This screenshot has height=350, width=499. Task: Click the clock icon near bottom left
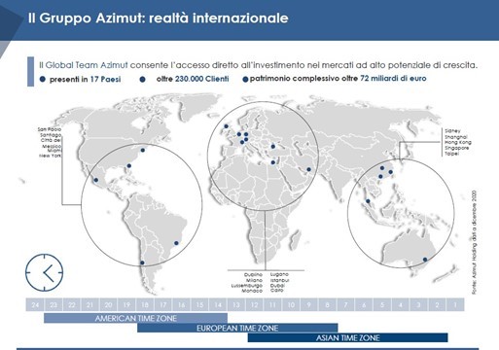pyautogui.click(x=45, y=272)
